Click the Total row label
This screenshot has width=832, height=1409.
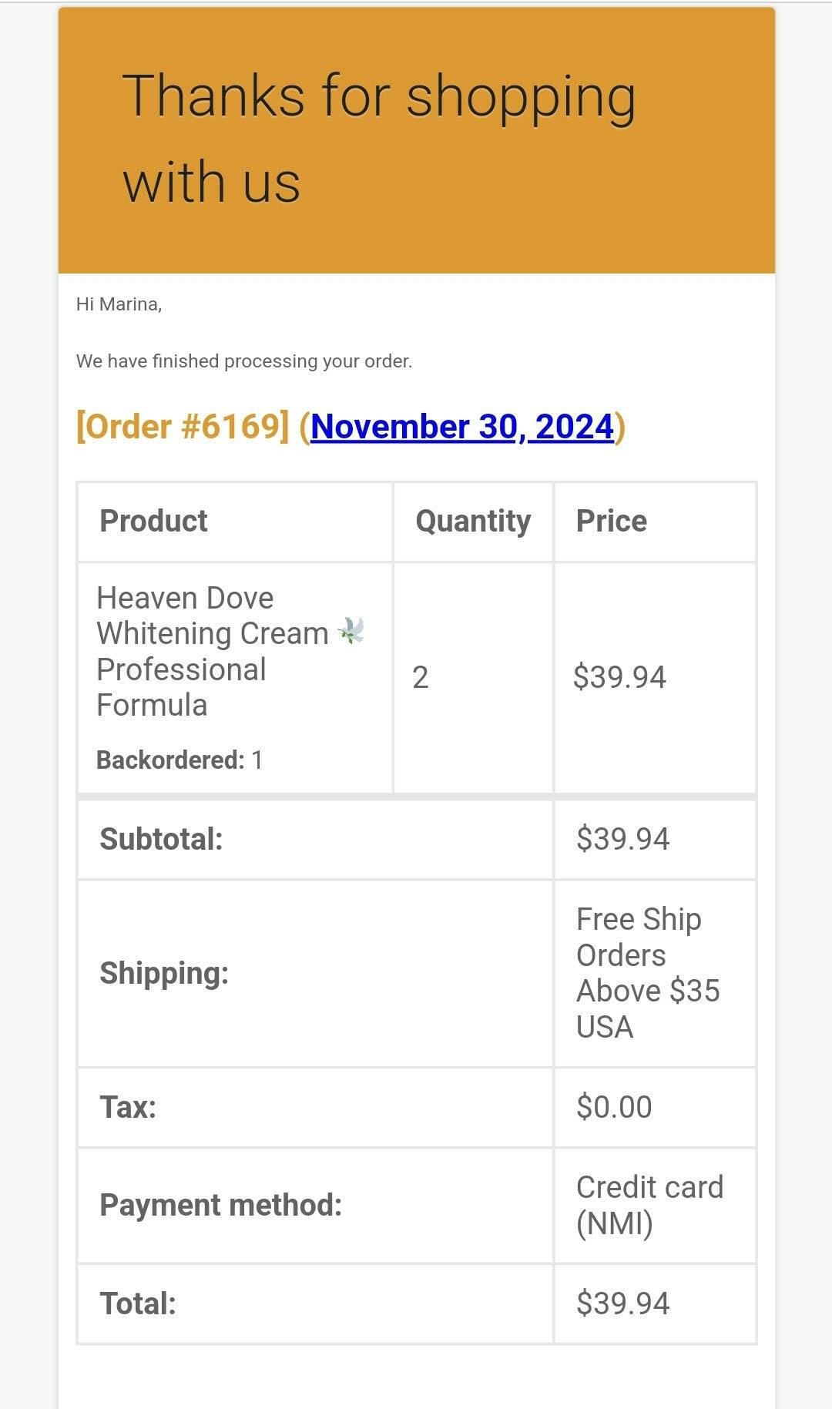tap(138, 1303)
